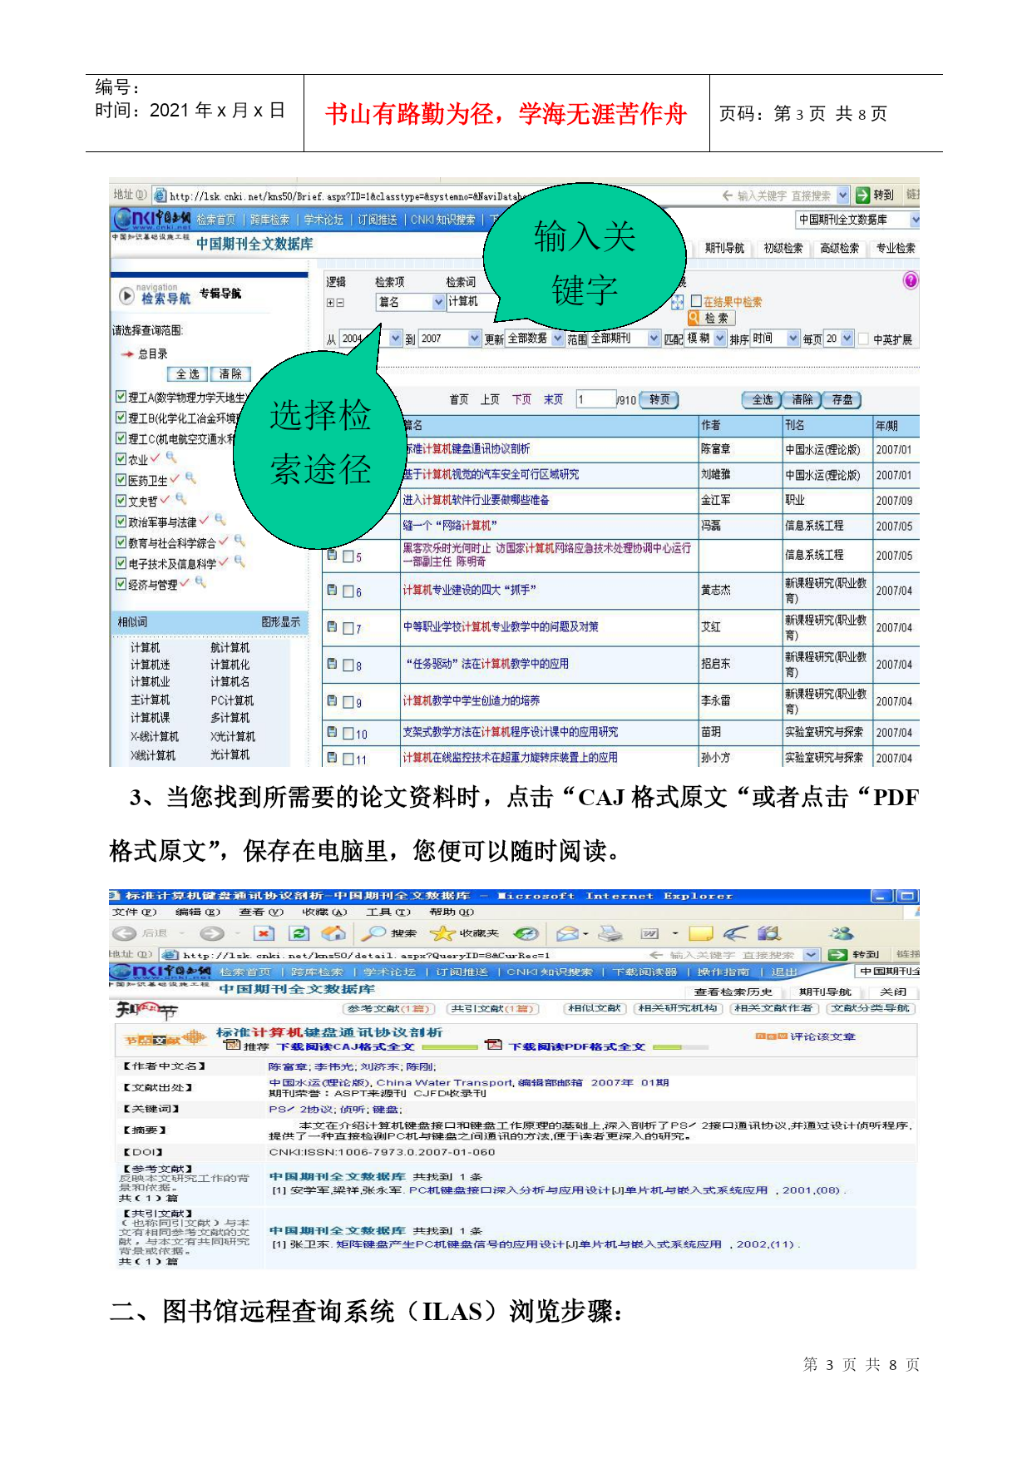Viewport: 1032px width, 1459px height.
Task: Click the save disk icon for result 9
Action: [332, 701]
